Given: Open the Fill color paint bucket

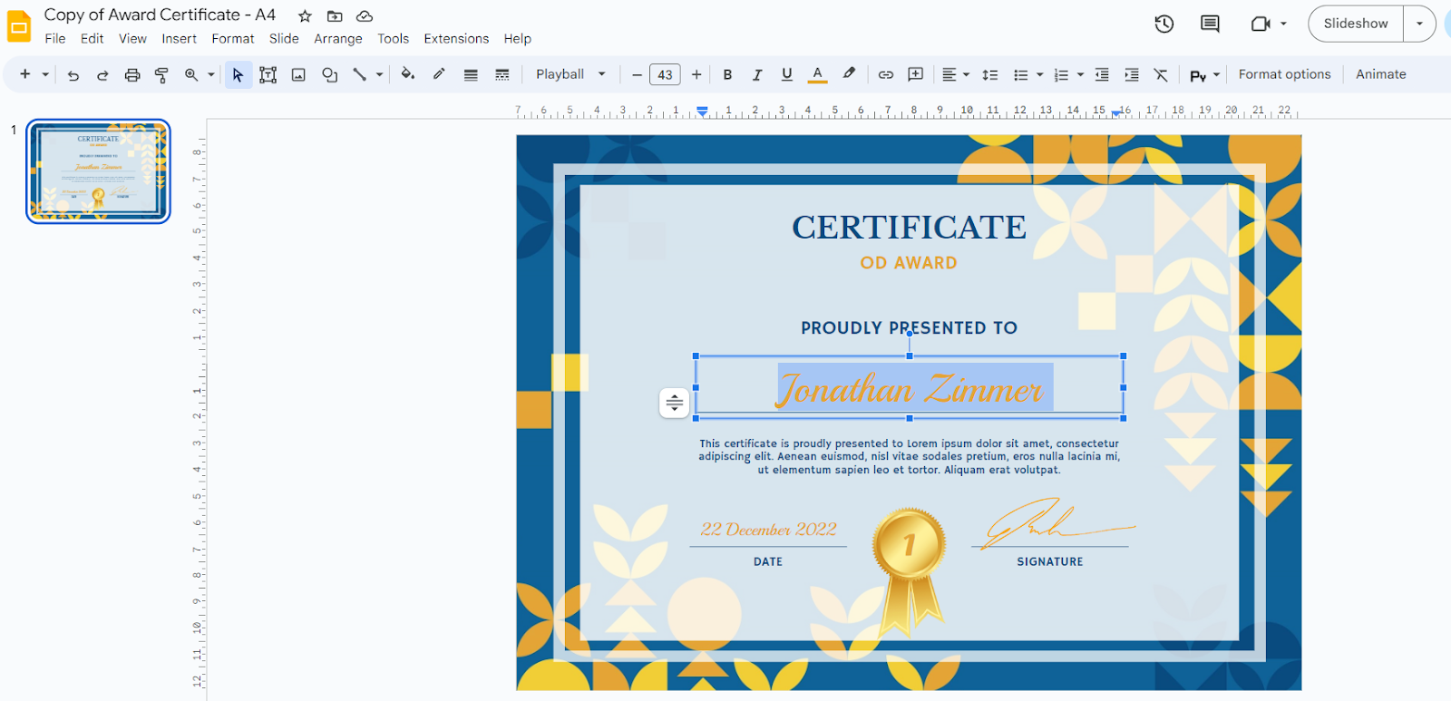Looking at the screenshot, I should coord(408,74).
